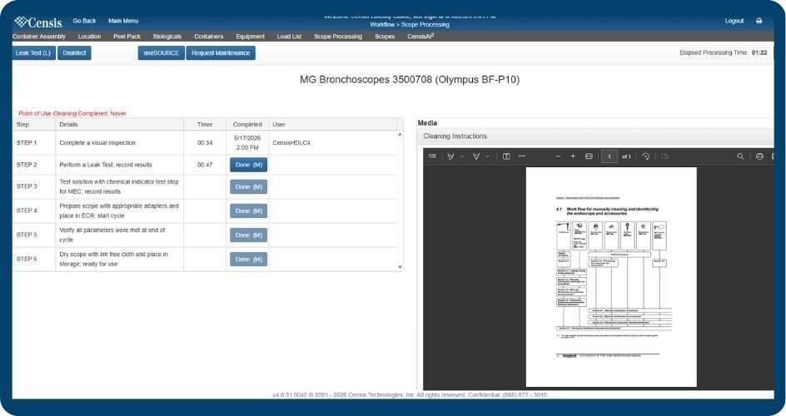The width and height of the screenshot is (786, 416).
Task: Click the printer icon beside Logout
Action: coord(759,21)
